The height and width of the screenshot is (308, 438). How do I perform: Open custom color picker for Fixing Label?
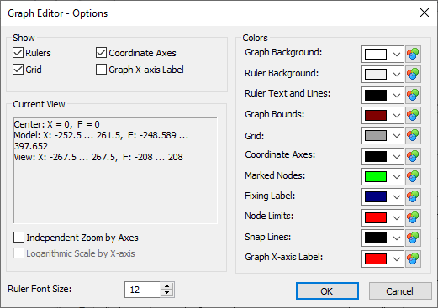point(413,197)
